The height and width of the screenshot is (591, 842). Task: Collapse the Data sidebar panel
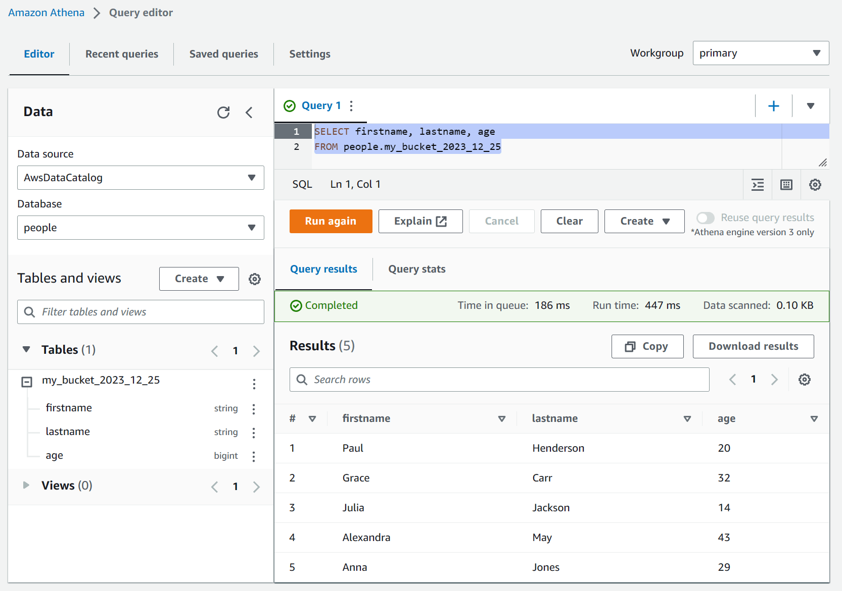pyautogui.click(x=250, y=112)
